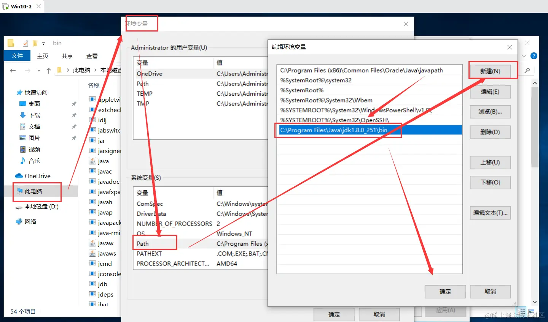Screen dimensions: 548x322
Task: Click 取消 in 环境变量 dialog
Action: pyautogui.click(x=379, y=314)
